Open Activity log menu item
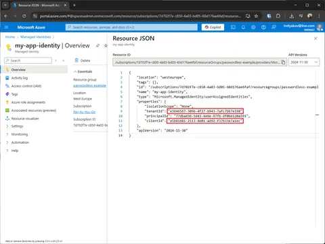325x244 pixels. 20,78
